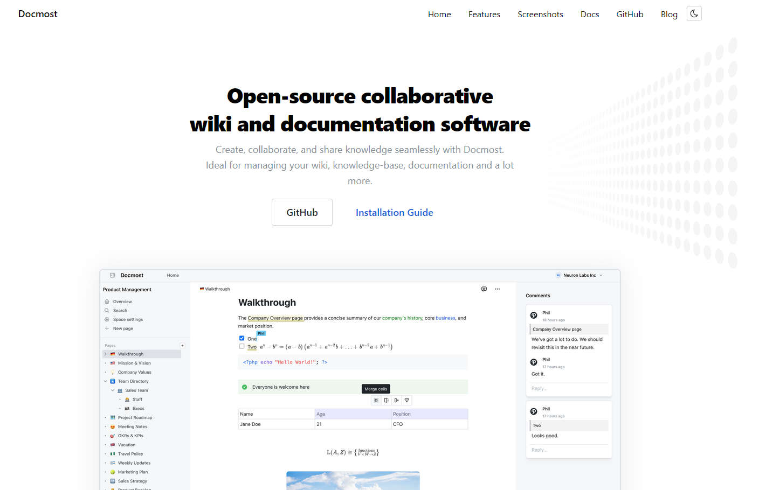Click the Jane Doe table cell
The width and height of the screenshot is (759, 490).
pos(277,424)
